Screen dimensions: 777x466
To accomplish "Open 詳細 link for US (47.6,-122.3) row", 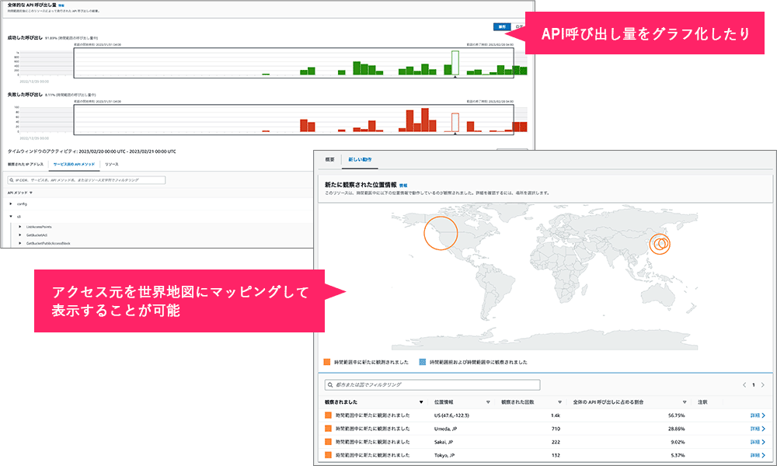I will [757, 416].
